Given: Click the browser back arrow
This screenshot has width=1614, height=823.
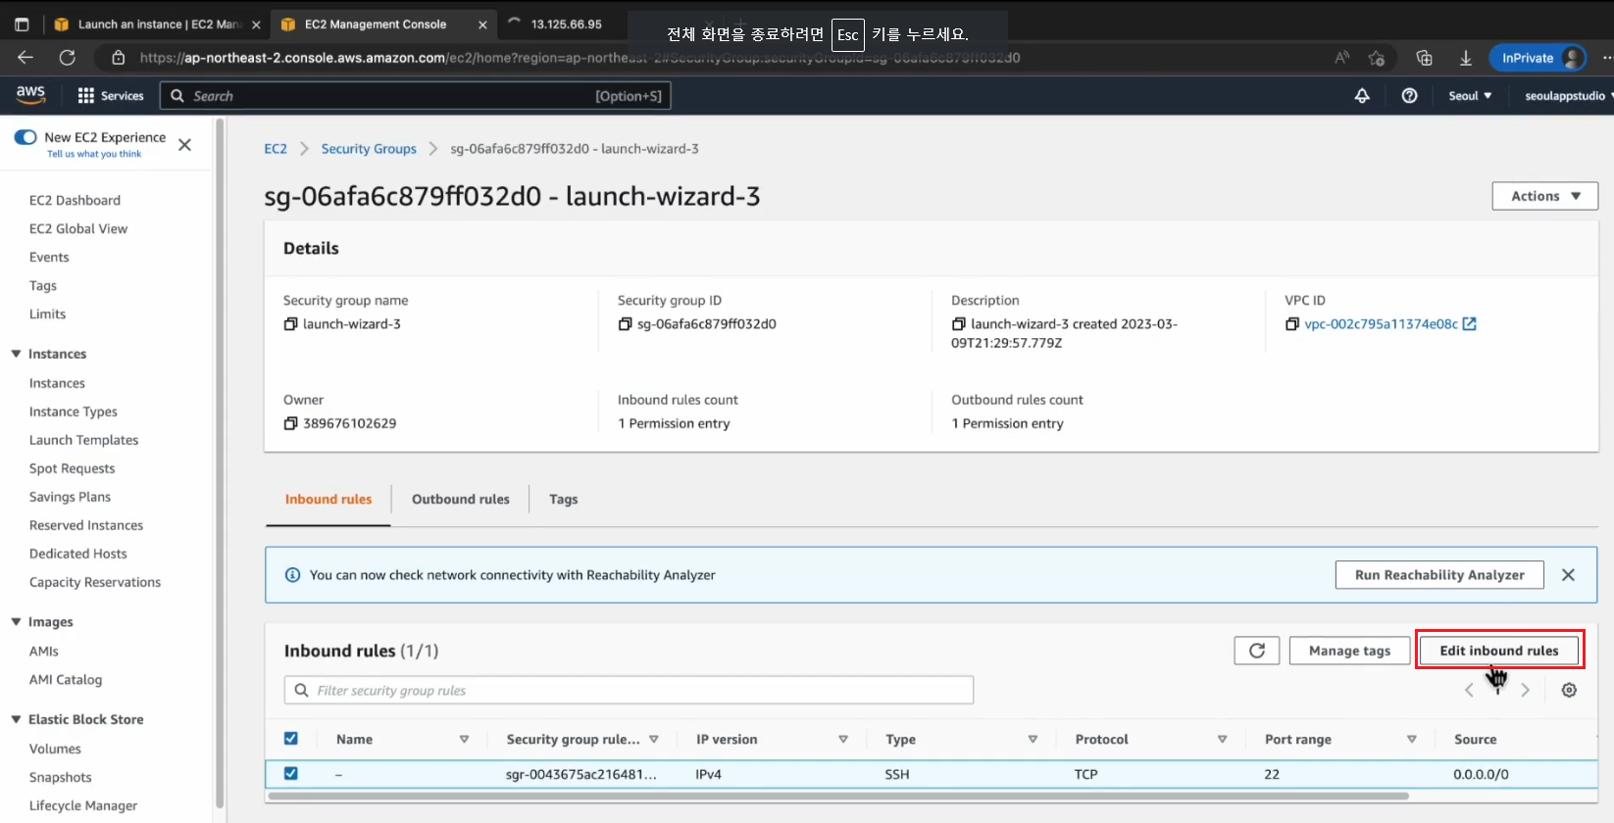Looking at the screenshot, I should [x=25, y=58].
